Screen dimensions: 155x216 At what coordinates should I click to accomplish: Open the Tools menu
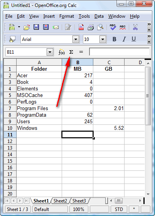(x=84, y=16)
